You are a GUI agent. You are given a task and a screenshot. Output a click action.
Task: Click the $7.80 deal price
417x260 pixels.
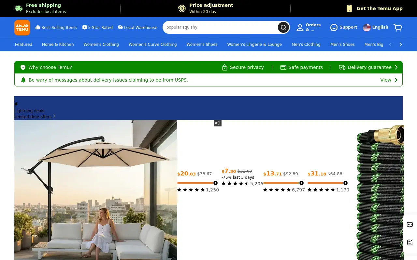[x=229, y=171]
